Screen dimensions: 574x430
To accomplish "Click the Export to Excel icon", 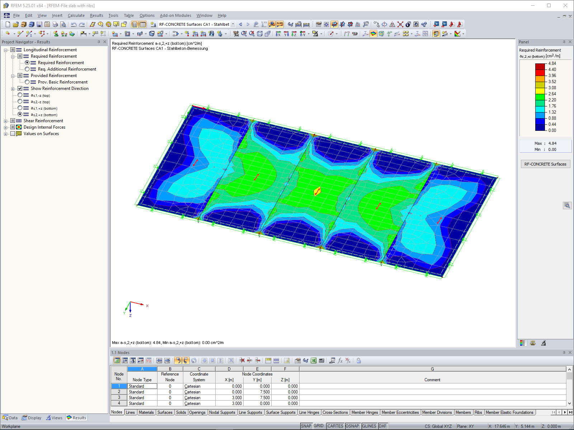I will [314, 360].
